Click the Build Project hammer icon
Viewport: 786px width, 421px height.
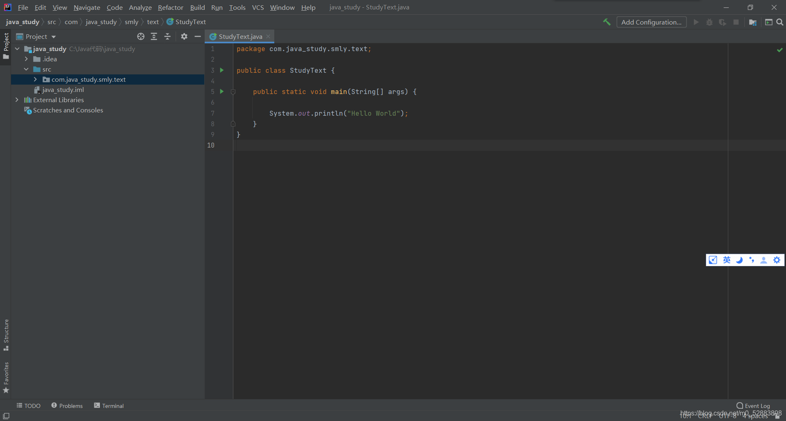[607, 22]
